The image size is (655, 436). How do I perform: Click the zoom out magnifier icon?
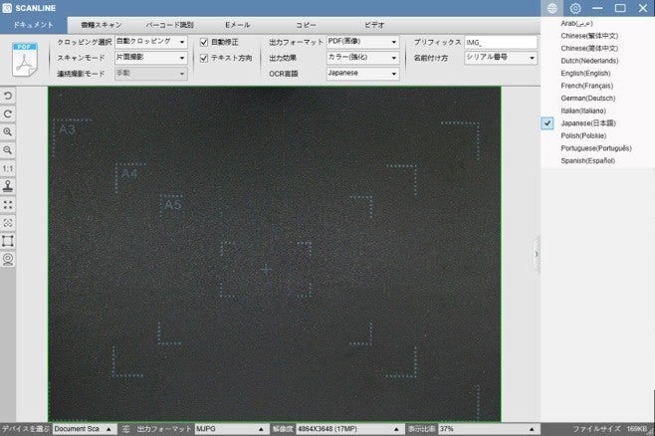coord(8,149)
